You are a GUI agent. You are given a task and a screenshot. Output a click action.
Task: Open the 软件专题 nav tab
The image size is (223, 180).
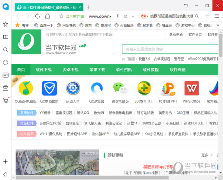click(x=178, y=70)
